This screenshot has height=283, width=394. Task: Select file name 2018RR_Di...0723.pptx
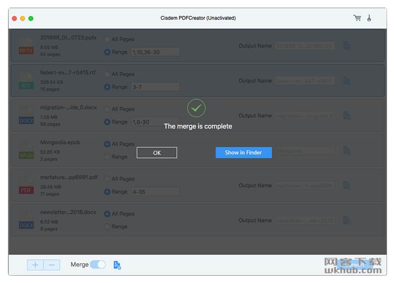68,38
